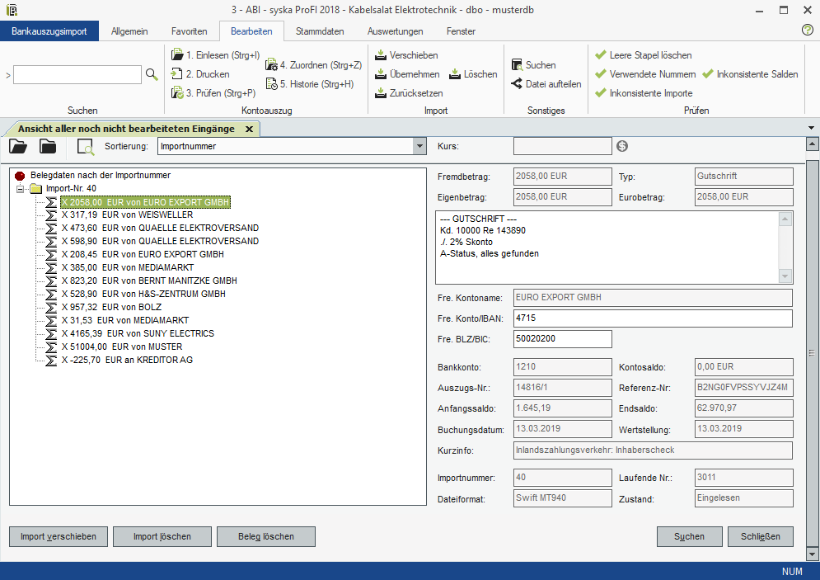Click the Fre. Konto/IBAN field
This screenshot has height=580, width=820.
(653, 318)
